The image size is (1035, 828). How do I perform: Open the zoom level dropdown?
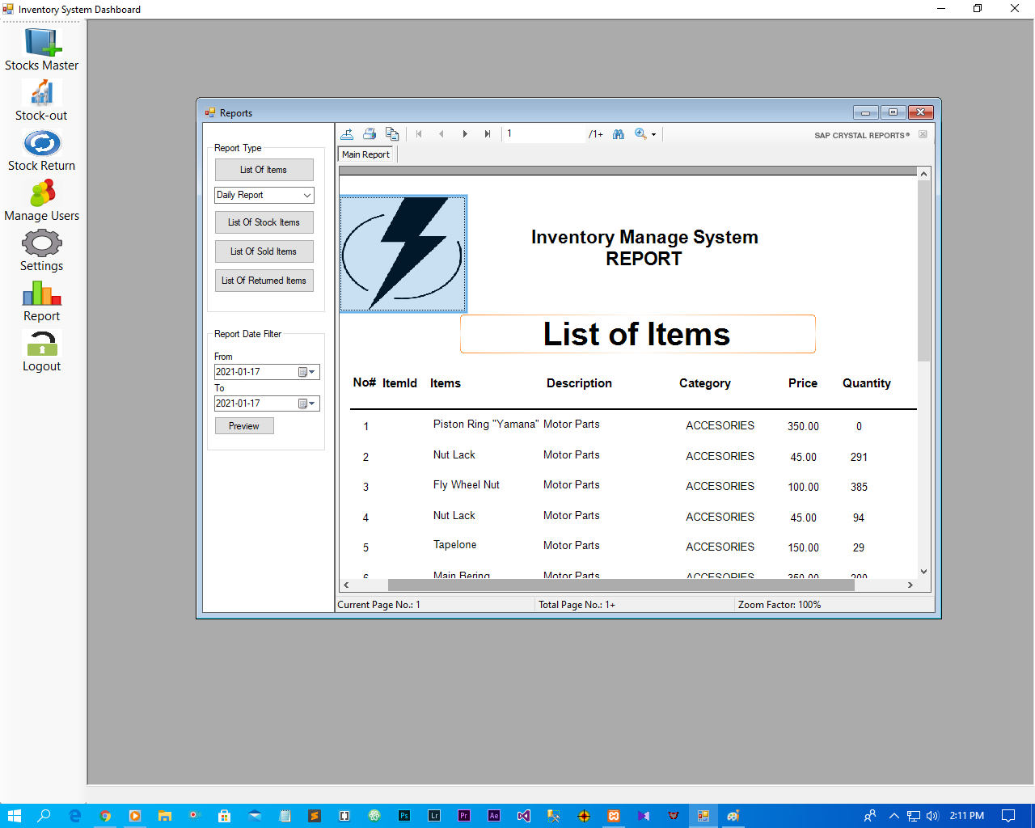(x=652, y=133)
